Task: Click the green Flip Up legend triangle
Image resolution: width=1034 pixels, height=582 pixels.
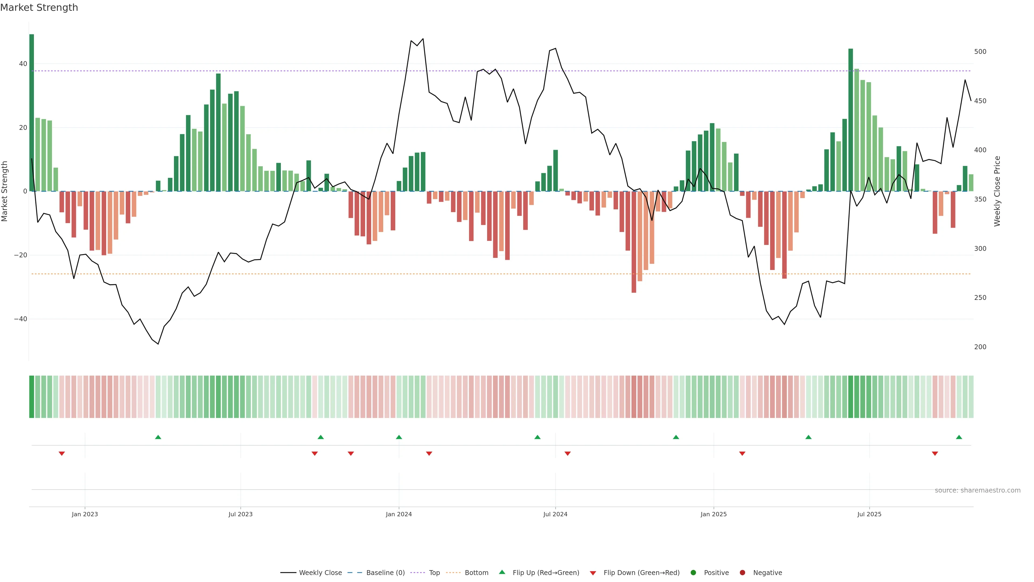Action: pyautogui.click(x=502, y=572)
